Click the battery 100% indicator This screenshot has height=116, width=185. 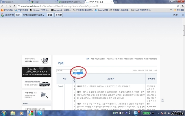[x=147, y=113]
